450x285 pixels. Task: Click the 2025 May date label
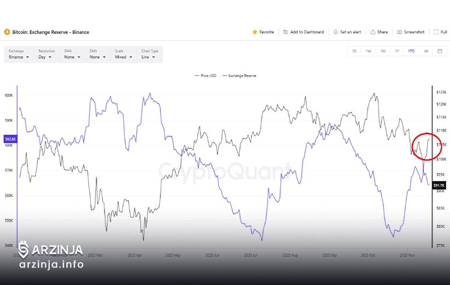point(173,255)
